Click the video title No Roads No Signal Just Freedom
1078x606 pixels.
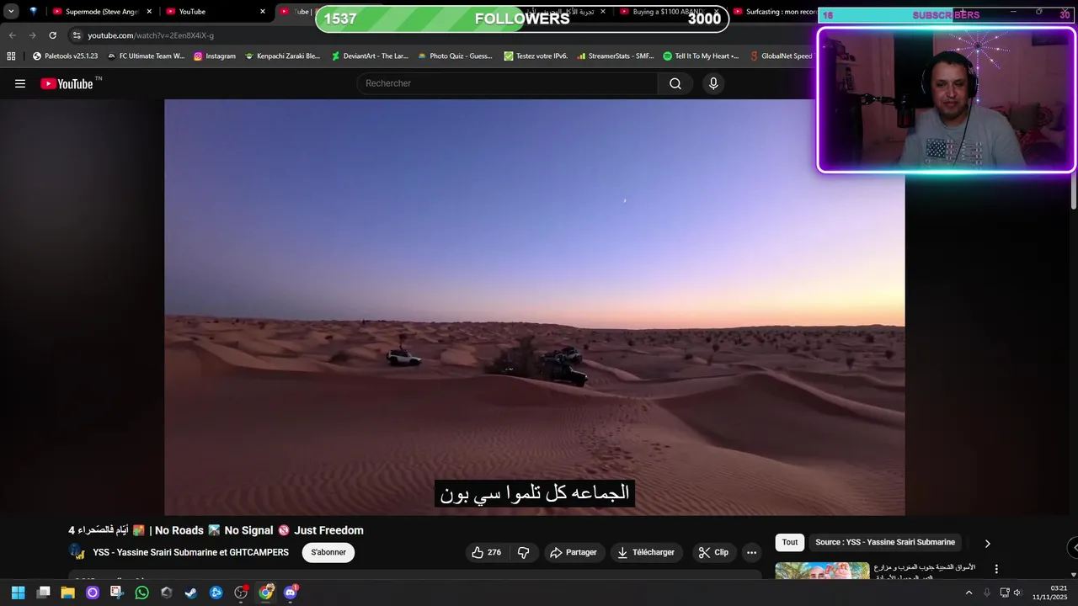[216, 530]
